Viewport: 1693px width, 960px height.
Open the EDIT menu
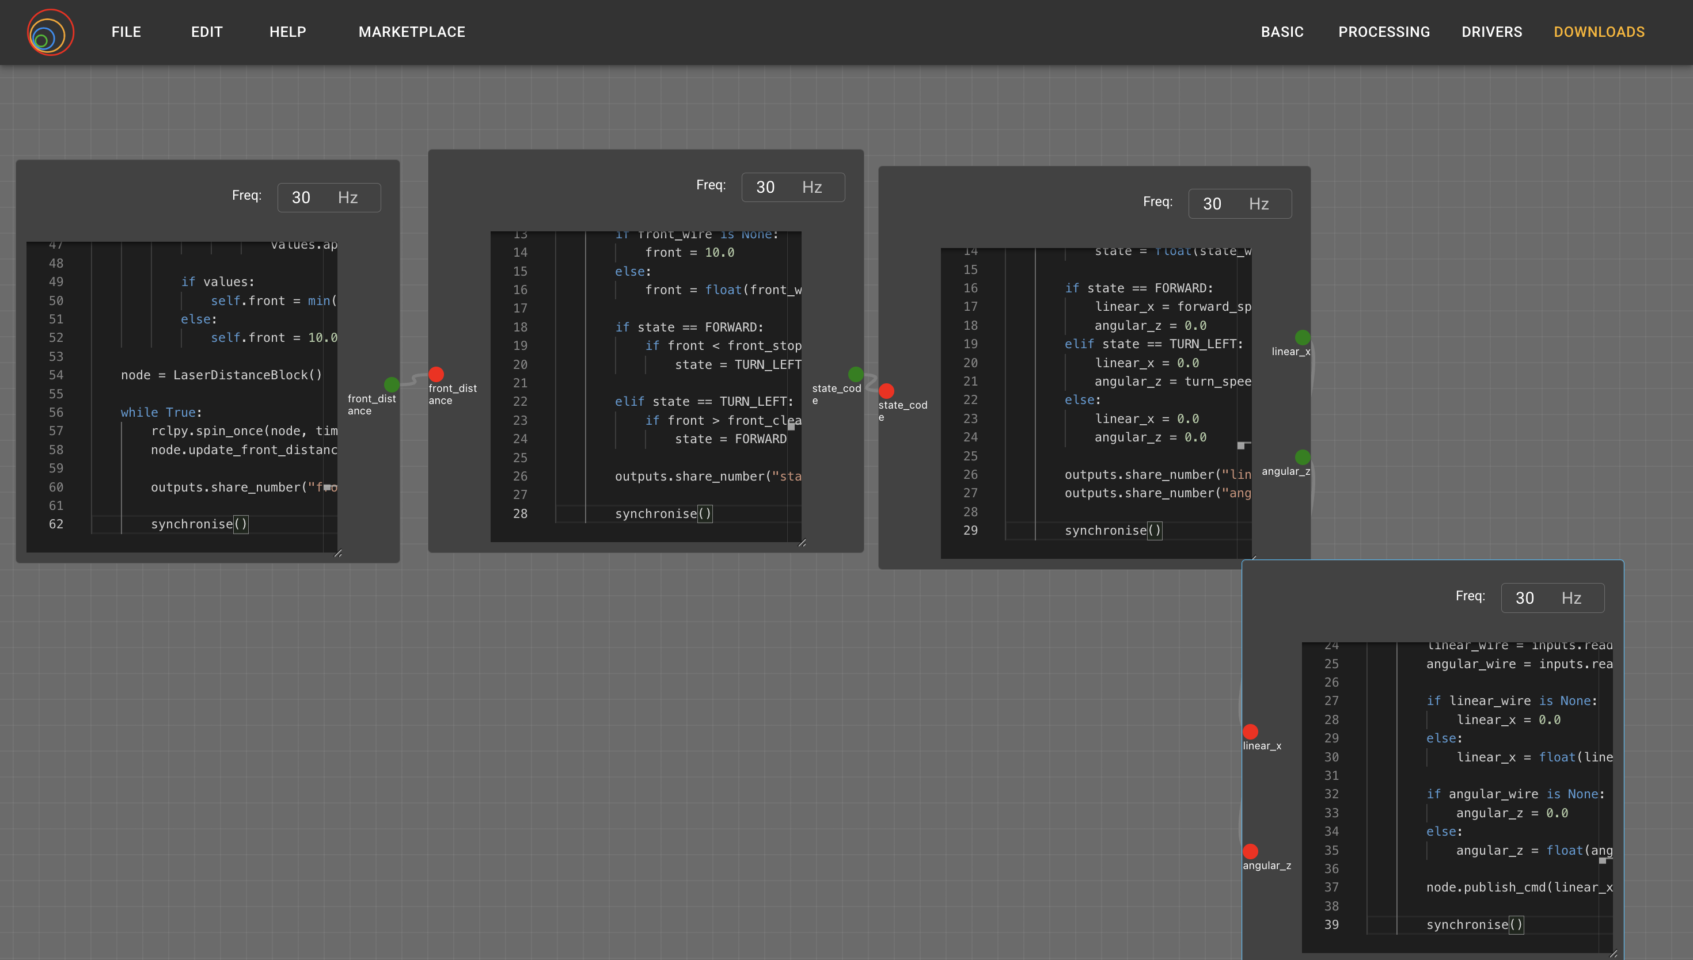207,32
